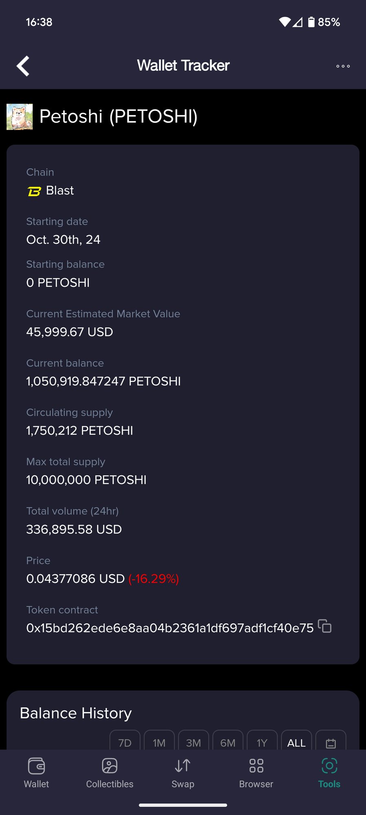
Task: Open the calendar date range picker
Action: (331, 742)
